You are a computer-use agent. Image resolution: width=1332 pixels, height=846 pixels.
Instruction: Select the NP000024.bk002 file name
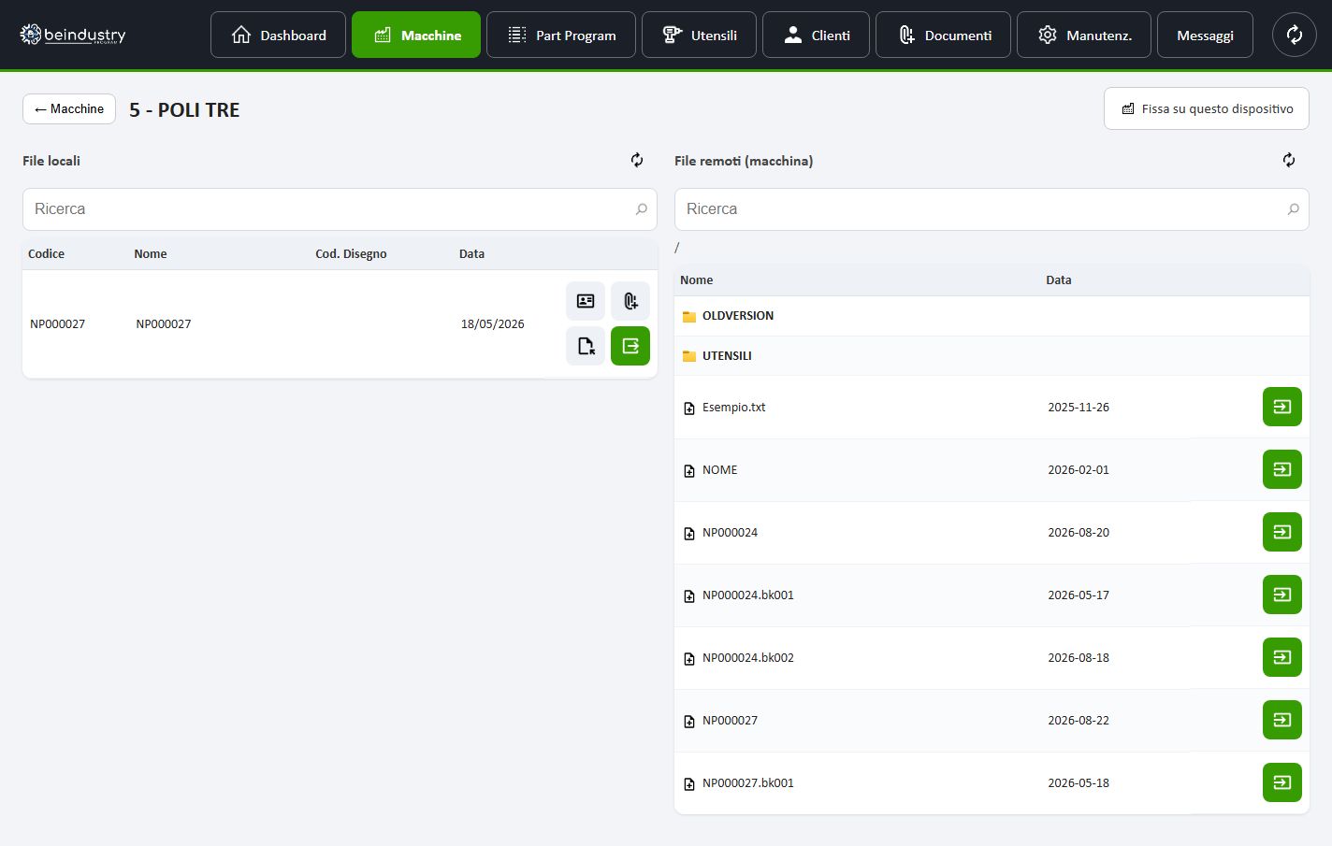[748, 658]
